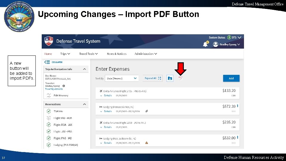Screen dimensions: 286x161
Task: Click the Lodging PULASKI,VA checkmark icon
Action: click(49, 145)
